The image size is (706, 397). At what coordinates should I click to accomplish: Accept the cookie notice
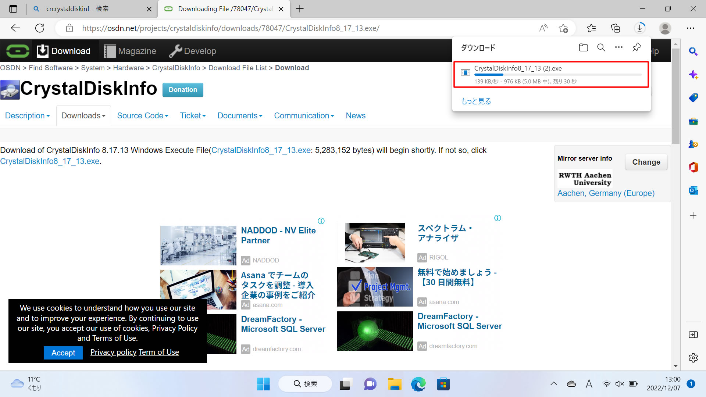click(x=63, y=353)
